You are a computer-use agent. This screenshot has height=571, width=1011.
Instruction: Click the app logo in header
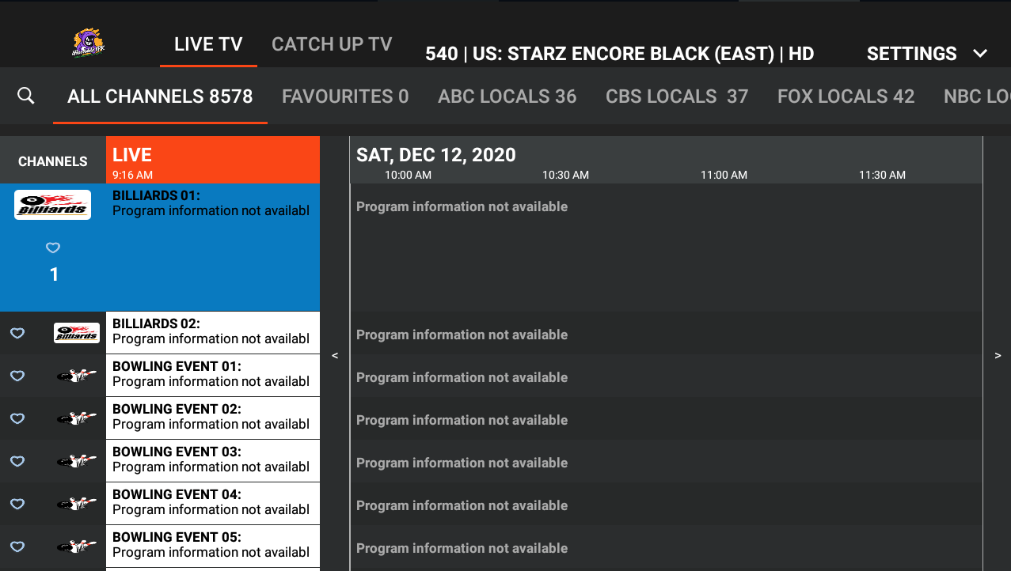[x=88, y=43]
